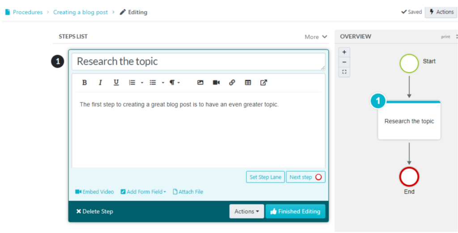458x233 pixels.
Task: Click the Attach File link
Action: coord(188,192)
